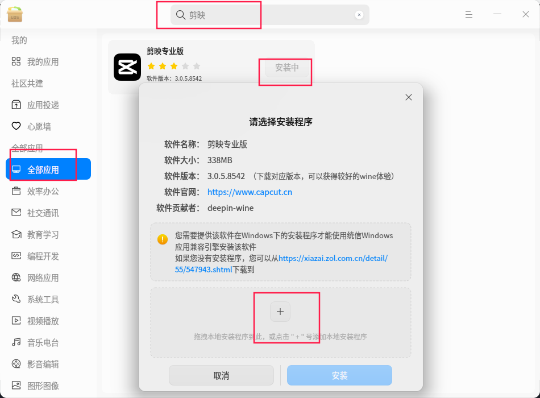Click the 音乐电台 music note icon

tap(16, 342)
